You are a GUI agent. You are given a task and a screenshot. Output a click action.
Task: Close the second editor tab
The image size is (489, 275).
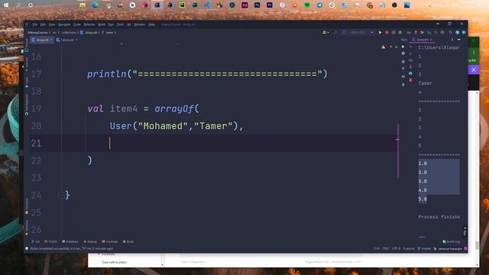[x=76, y=40]
